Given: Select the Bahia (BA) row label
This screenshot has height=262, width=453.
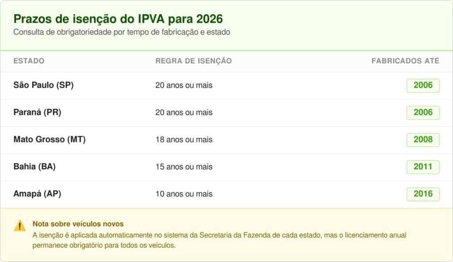Looking at the screenshot, I should 35,167.
